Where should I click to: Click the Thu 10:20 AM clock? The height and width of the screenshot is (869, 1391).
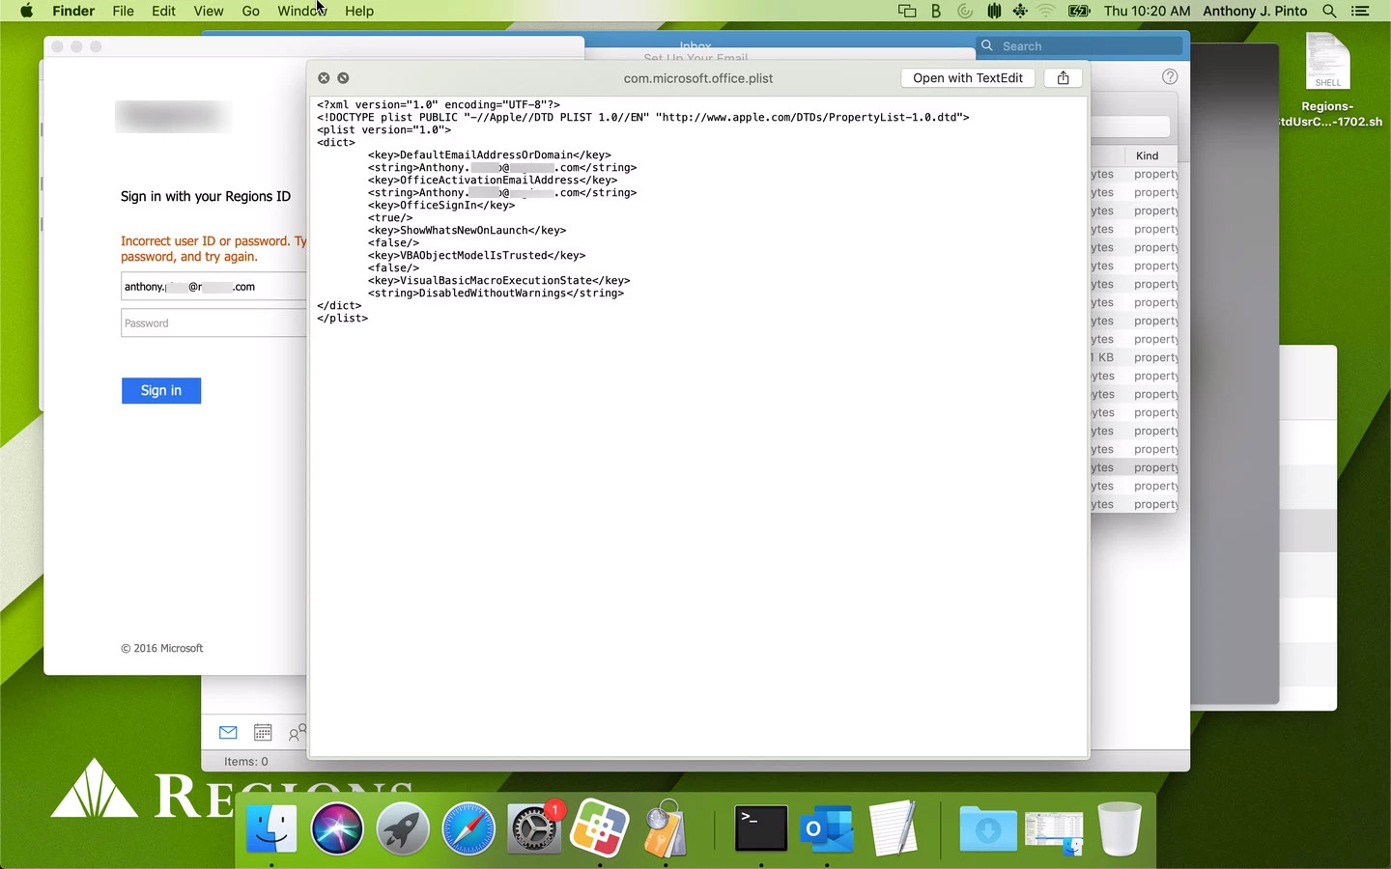pyautogui.click(x=1147, y=12)
